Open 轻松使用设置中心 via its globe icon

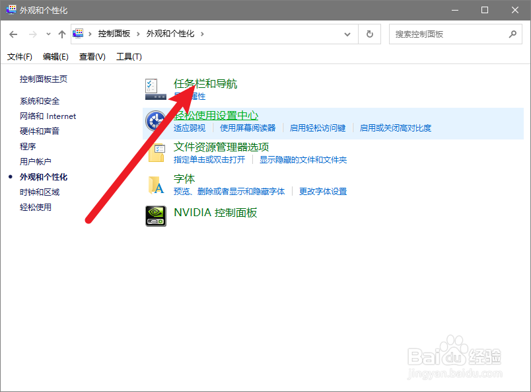[155, 121]
